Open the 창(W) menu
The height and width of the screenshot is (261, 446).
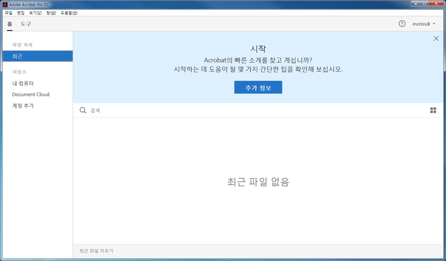(x=51, y=13)
